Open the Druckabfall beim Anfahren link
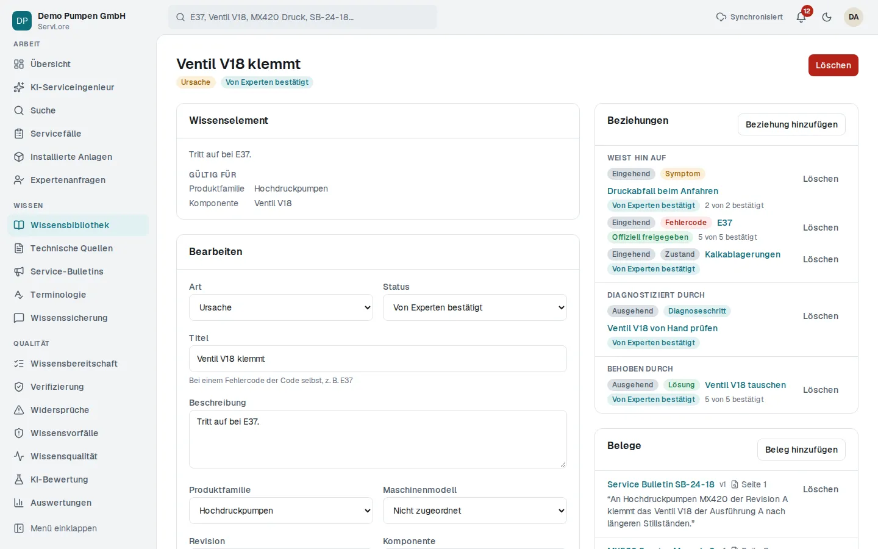 [663, 191]
